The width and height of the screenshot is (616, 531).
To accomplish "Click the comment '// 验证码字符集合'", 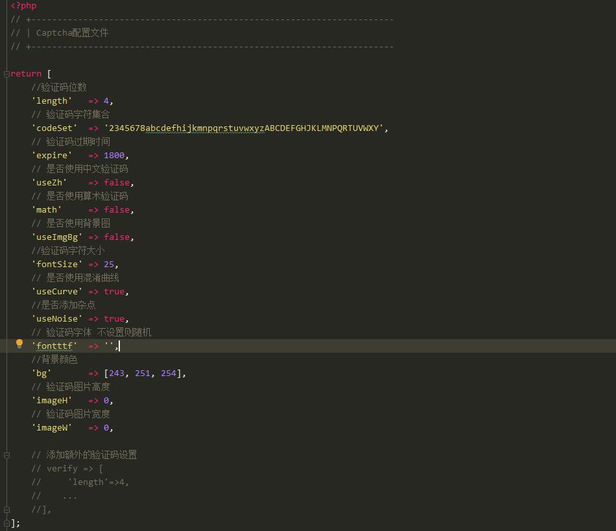I will click(70, 115).
